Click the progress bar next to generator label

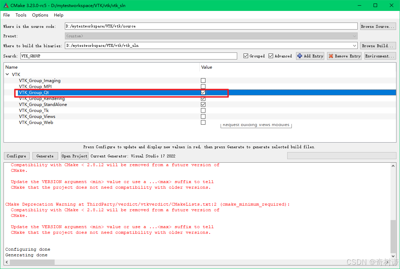[x=341, y=156]
